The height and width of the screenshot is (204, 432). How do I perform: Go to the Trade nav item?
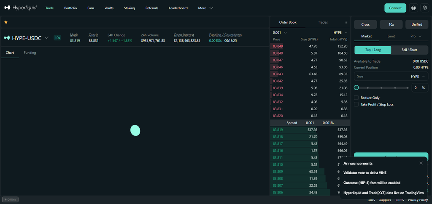click(x=50, y=8)
